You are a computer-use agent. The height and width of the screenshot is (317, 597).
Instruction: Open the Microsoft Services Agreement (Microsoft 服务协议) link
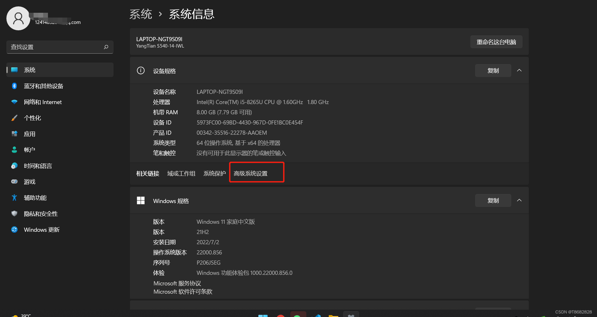(177, 283)
